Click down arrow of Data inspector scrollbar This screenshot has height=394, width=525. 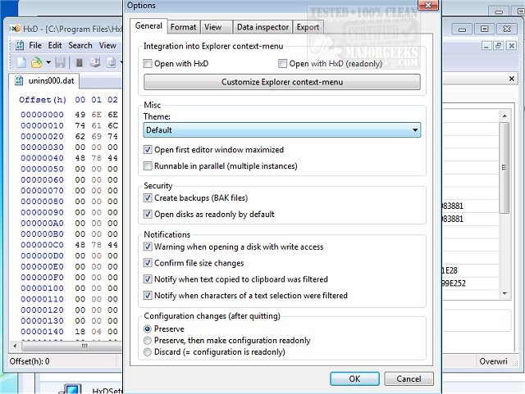[504, 294]
